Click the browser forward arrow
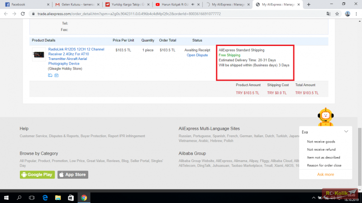 pyautogui.click(x=14, y=14)
